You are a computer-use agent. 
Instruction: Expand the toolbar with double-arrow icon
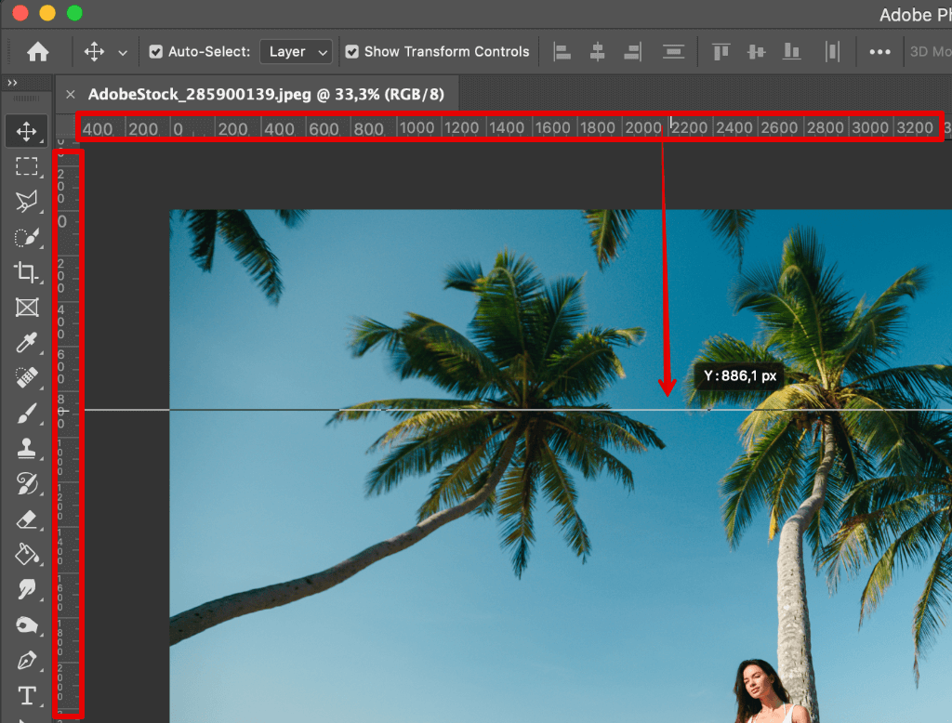[x=12, y=84]
